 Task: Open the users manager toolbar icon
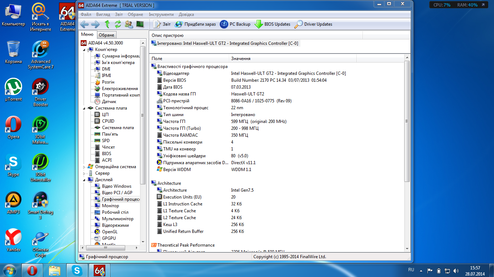[129, 24]
